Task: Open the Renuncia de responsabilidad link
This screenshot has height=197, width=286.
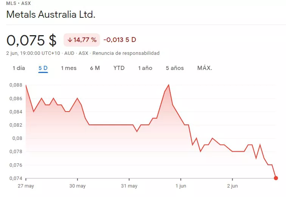Action: [126, 53]
